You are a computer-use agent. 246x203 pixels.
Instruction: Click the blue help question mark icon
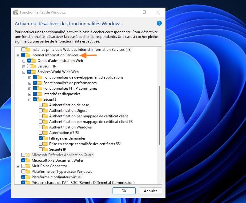(x=159, y=23)
